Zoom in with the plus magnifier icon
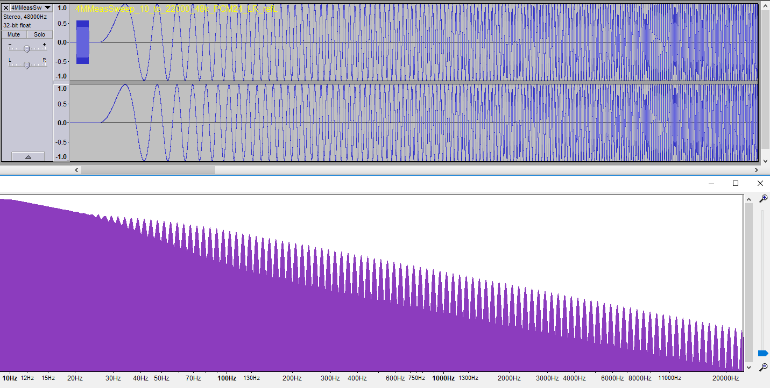The height and width of the screenshot is (388, 770). 763,199
